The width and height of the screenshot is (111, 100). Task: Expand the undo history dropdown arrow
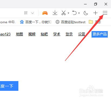coord(79,13)
